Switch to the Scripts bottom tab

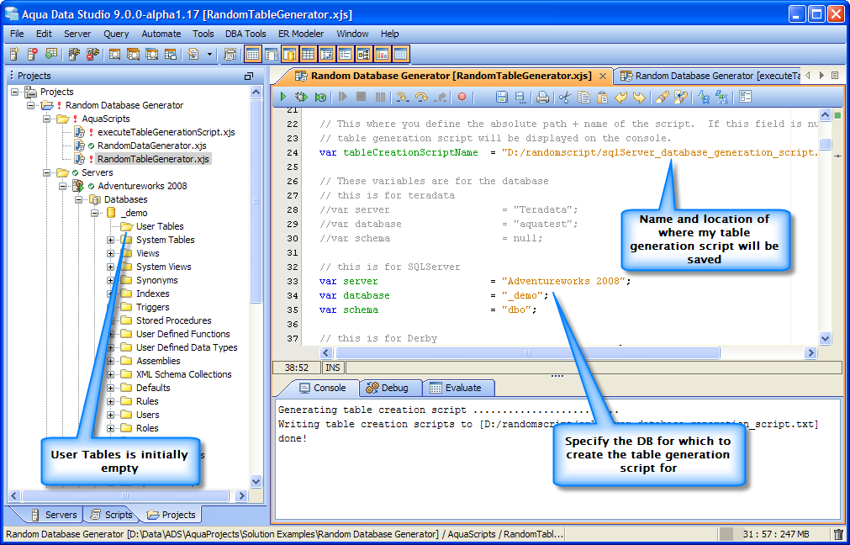[x=112, y=515]
